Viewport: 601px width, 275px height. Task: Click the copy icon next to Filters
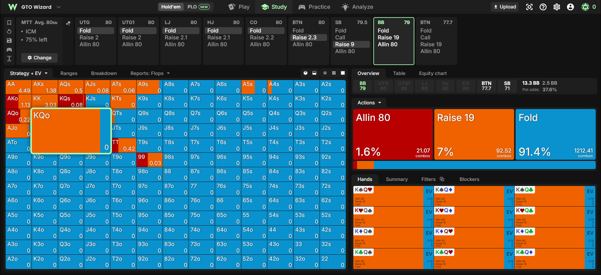click(x=442, y=179)
